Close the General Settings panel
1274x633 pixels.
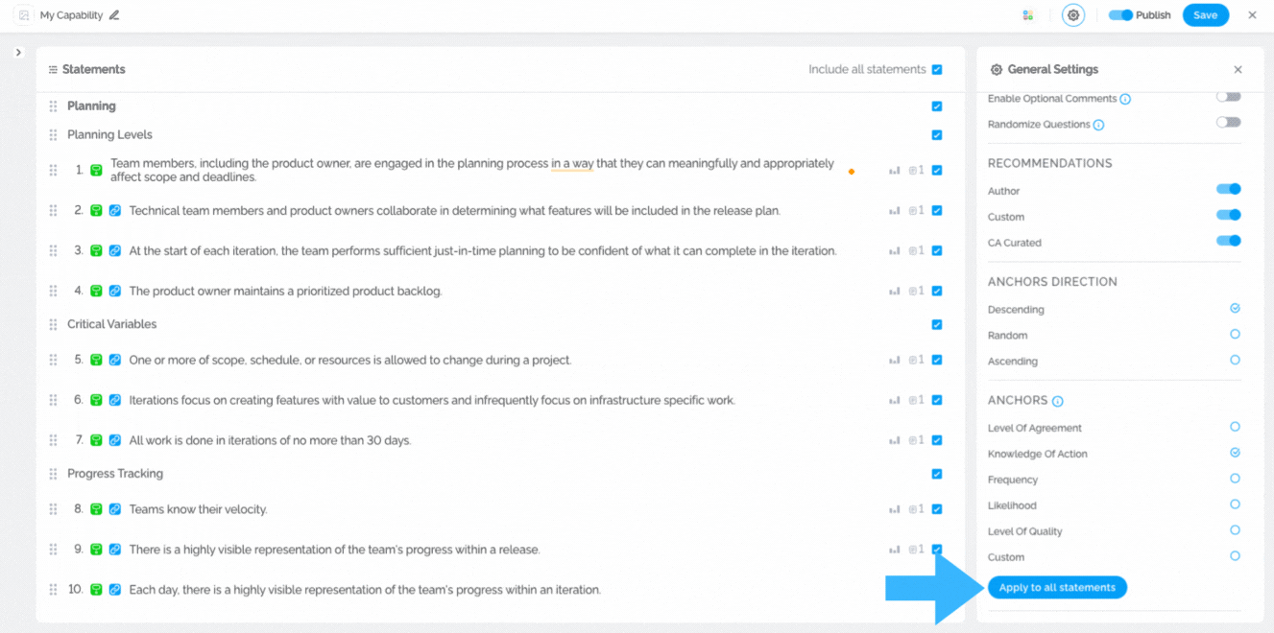coord(1238,69)
